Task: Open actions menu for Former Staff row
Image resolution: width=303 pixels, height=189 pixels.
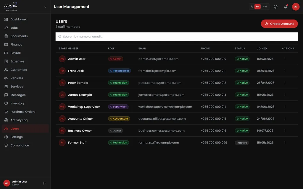Action: pos(285,143)
